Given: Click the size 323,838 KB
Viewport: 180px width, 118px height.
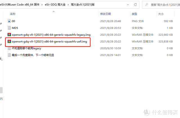Looking at the screenshot, I should 166,41.
